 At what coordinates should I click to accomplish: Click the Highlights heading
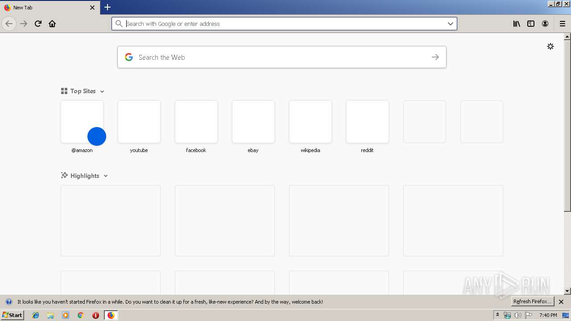85,176
